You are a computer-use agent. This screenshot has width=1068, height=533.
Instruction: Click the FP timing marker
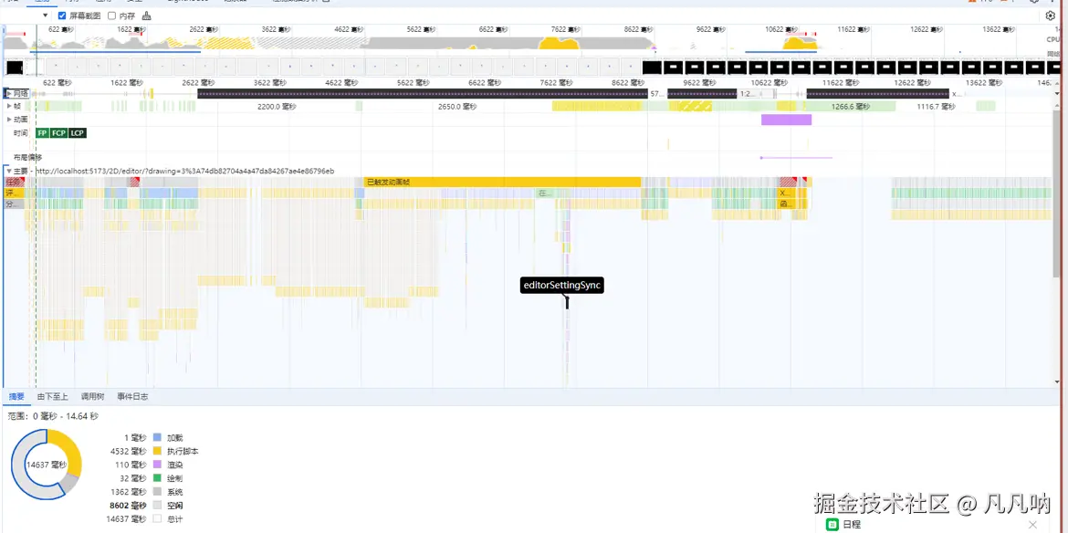coord(42,133)
